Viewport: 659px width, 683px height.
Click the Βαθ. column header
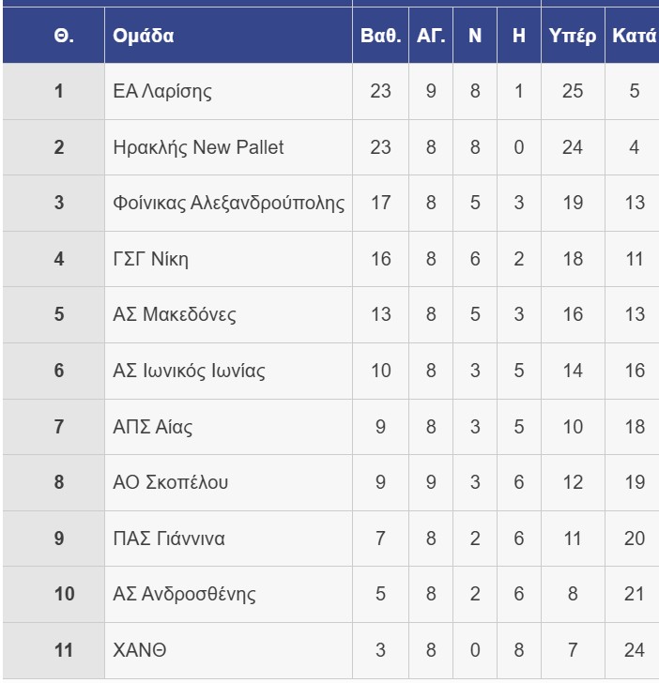click(x=381, y=37)
